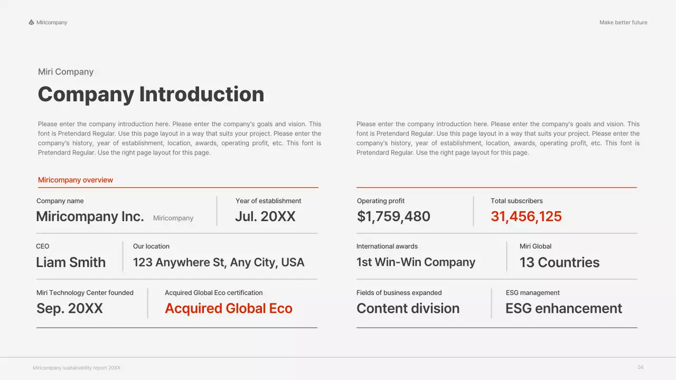The image size is (676, 380).
Task: Select the operating profit value "$1,759,480"
Action: point(393,216)
